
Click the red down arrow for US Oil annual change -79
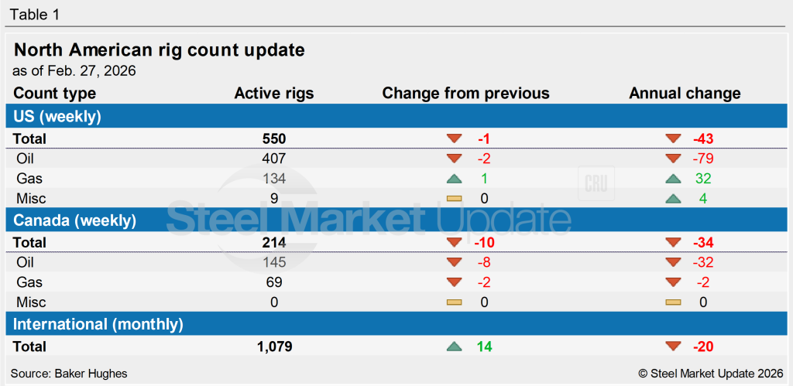pos(673,159)
